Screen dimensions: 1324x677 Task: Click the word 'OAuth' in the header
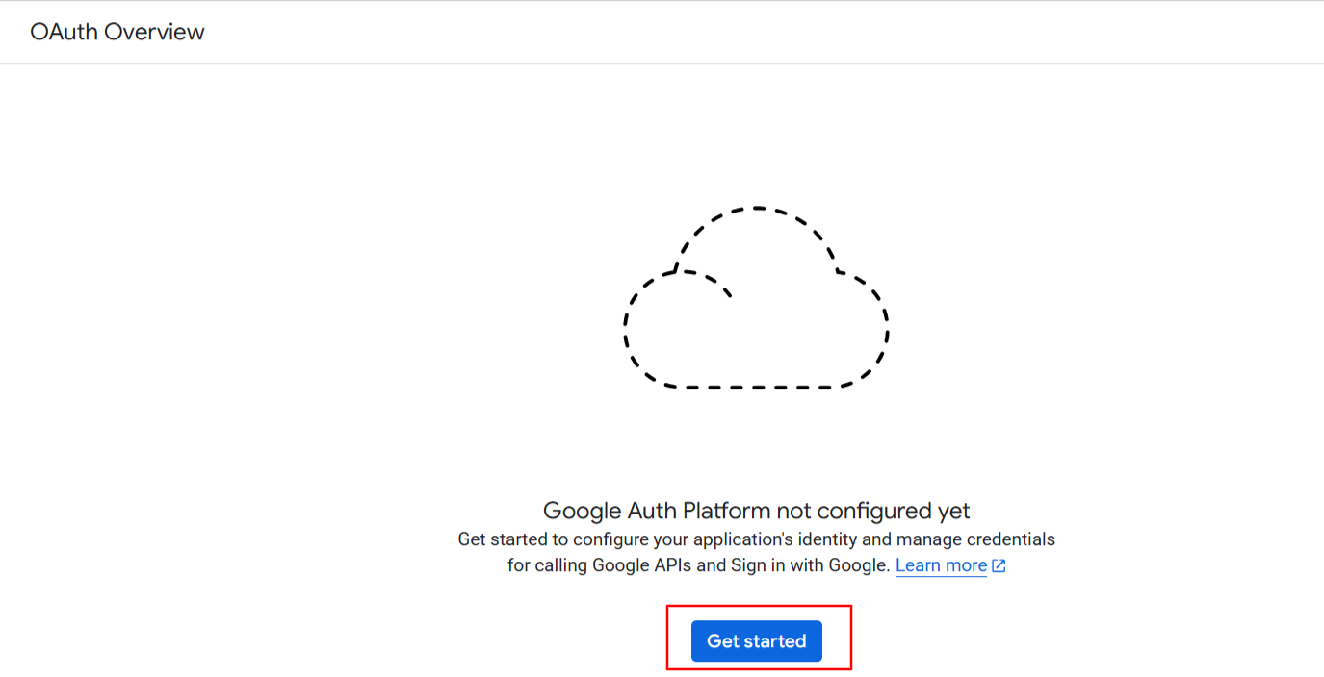pyautogui.click(x=65, y=32)
